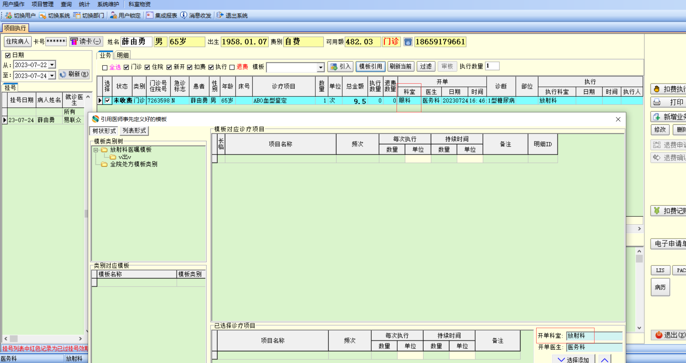This screenshot has height=363, width=686.
Task: Open the 模板 combo box dropdown
Action: click(x=320, y=67)
